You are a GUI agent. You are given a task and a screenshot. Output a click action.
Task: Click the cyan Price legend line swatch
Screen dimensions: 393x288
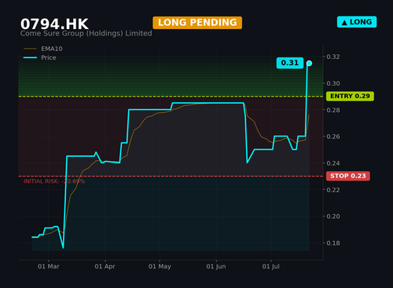tap(30, 57)
